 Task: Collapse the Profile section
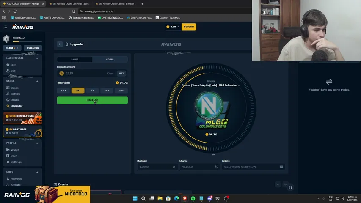point(37,143)
